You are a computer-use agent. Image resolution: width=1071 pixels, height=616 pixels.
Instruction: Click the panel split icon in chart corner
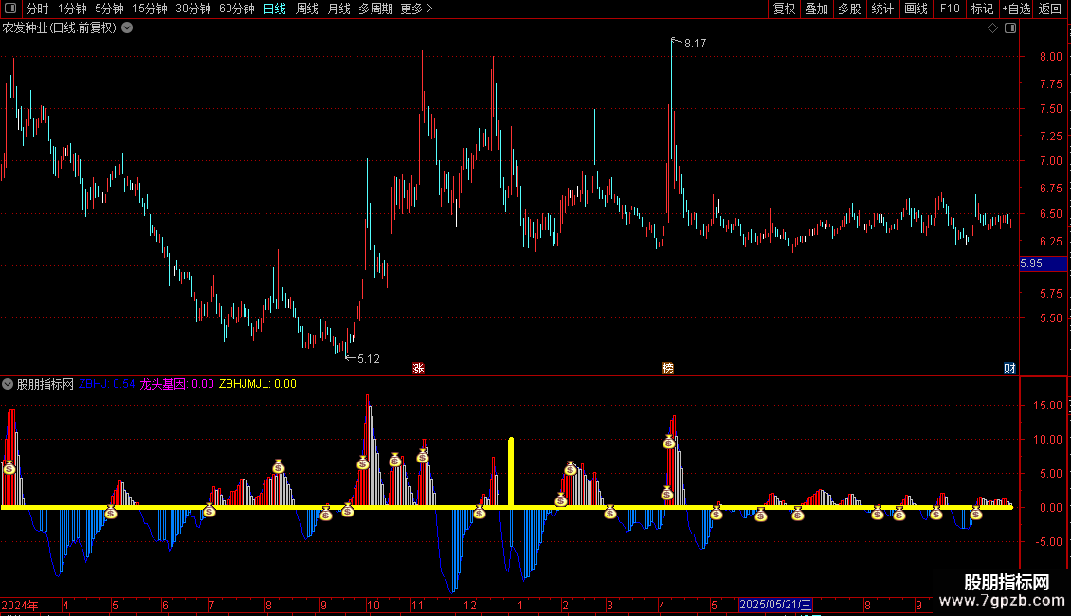1010,28
